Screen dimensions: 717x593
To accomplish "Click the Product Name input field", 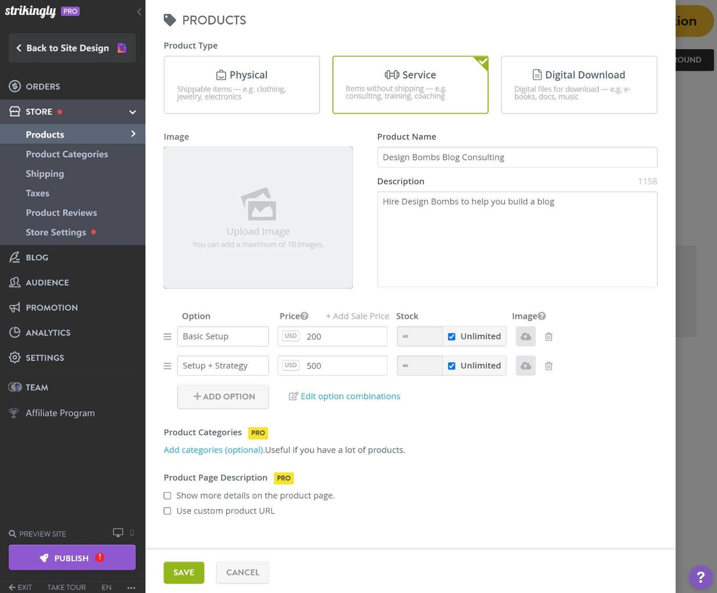I will 517,157.
